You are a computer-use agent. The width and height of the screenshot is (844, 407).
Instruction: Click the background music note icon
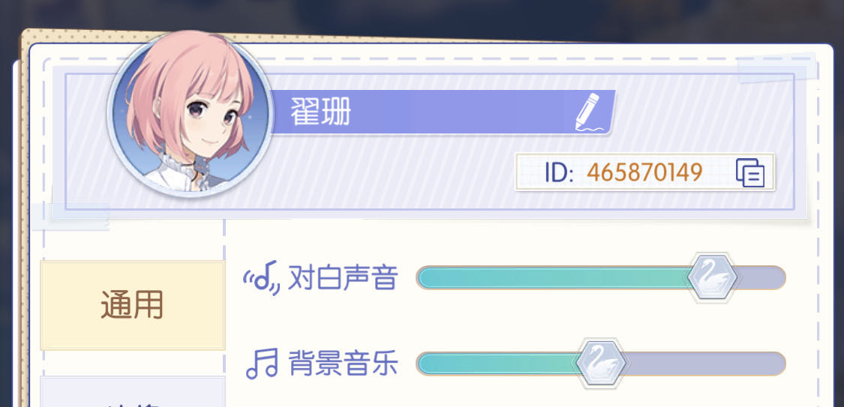(x=262, y=364)
